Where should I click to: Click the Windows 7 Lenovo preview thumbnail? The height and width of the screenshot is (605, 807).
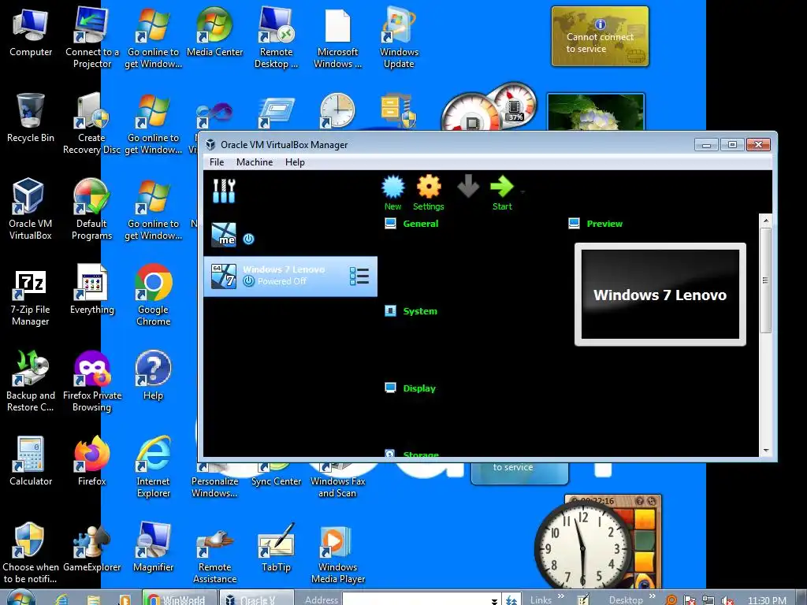point(660,295)
